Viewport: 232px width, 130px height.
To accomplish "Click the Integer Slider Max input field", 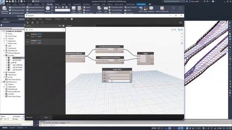I will 119,78.
